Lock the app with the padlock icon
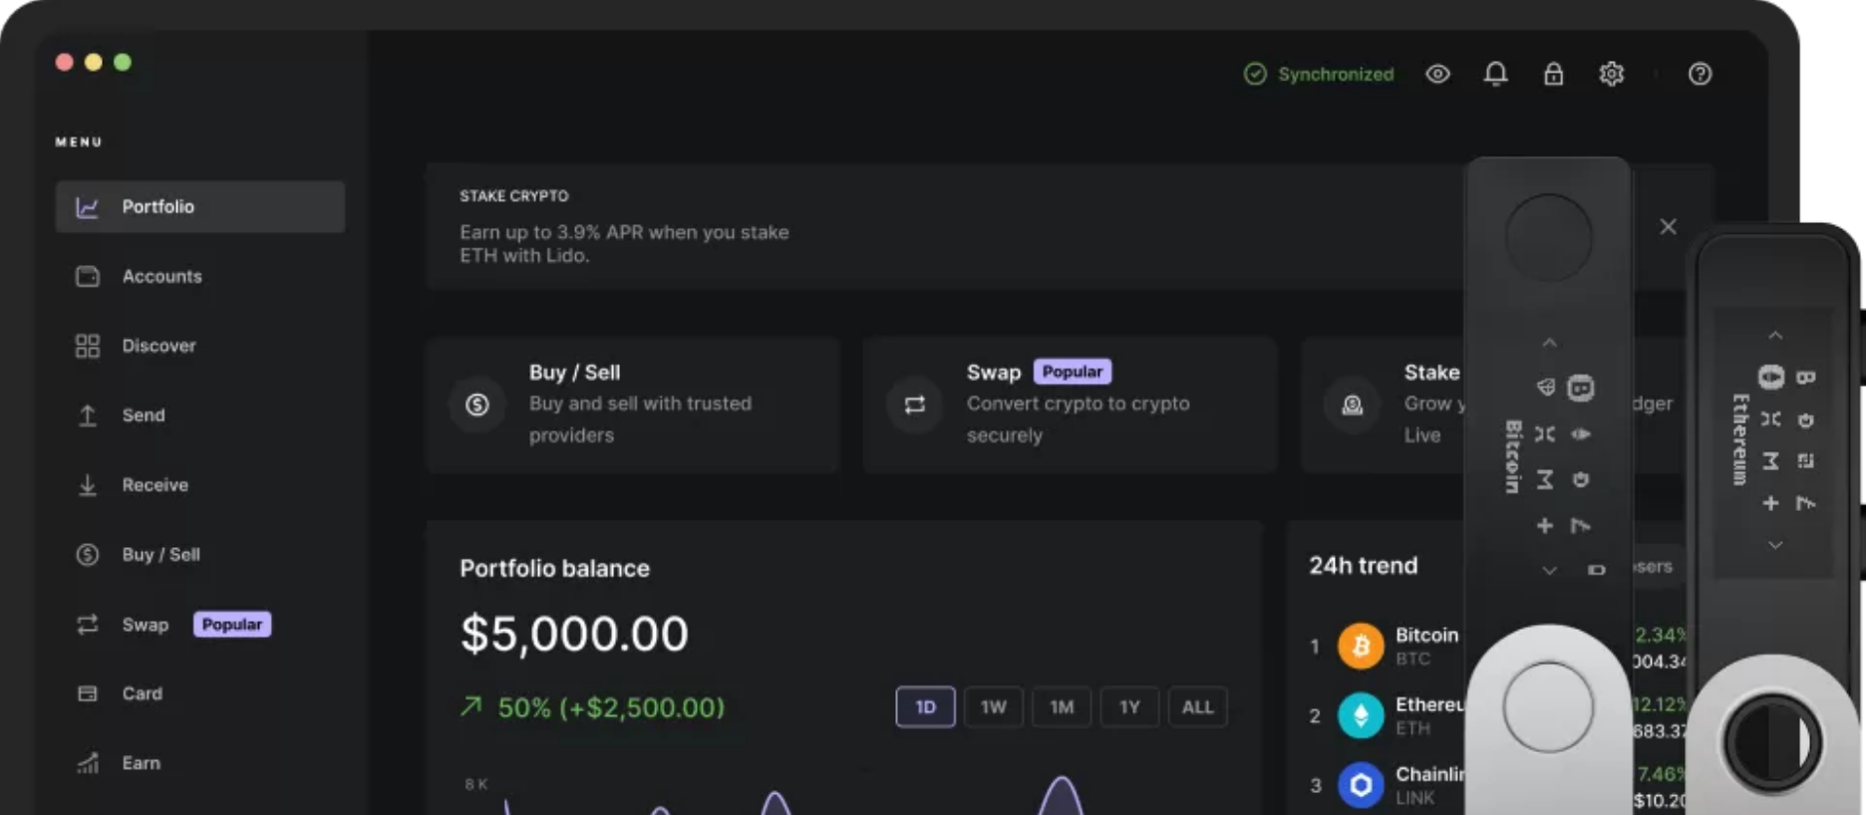The height and width of the screenshot is (815, 1866). (1553, 74)
